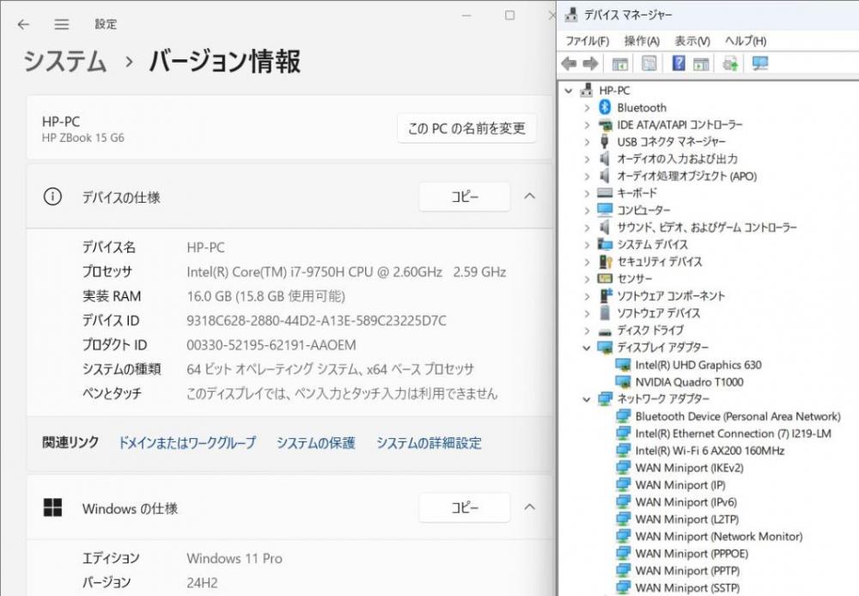859x596 pixels.
Task: Click the disk drives (ディスク ドライブ) icon
Action: point(605,331)
